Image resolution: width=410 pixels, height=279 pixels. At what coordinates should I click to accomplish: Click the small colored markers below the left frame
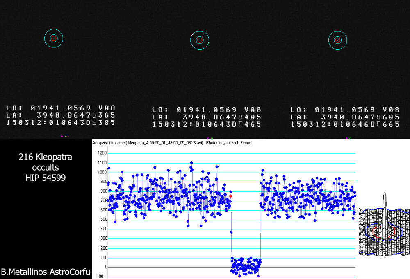64,136
